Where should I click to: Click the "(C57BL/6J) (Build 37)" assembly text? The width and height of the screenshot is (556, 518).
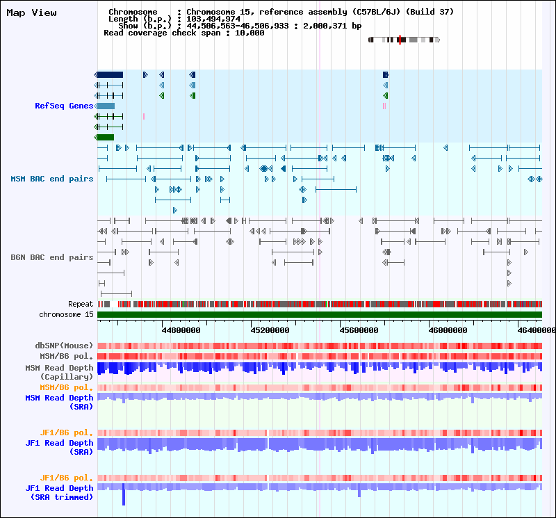point(403,12)
